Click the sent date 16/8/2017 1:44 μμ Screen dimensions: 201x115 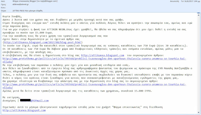190,1
